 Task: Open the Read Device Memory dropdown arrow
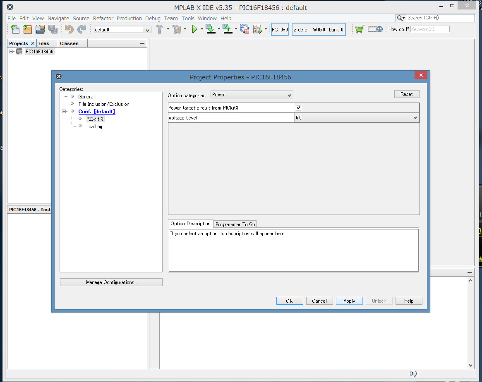tap(236, 29)
